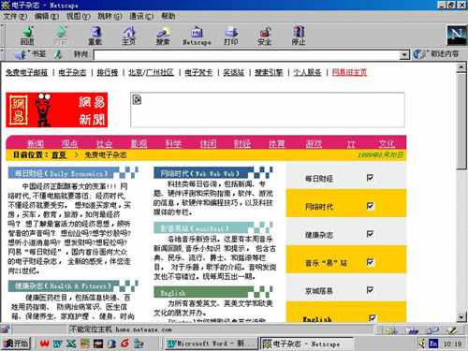Click the scrollbar up arrow
Image resolution: width=468 pixels, height=351 pixels.
click(461, 67)
